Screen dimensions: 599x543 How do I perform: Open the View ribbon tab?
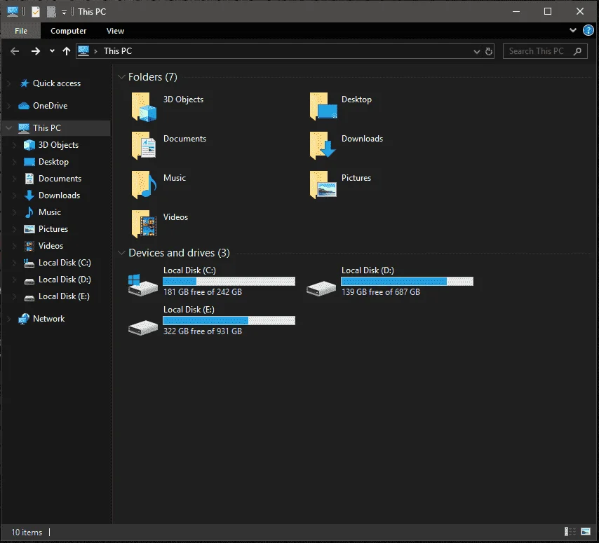tap(115, 31)
